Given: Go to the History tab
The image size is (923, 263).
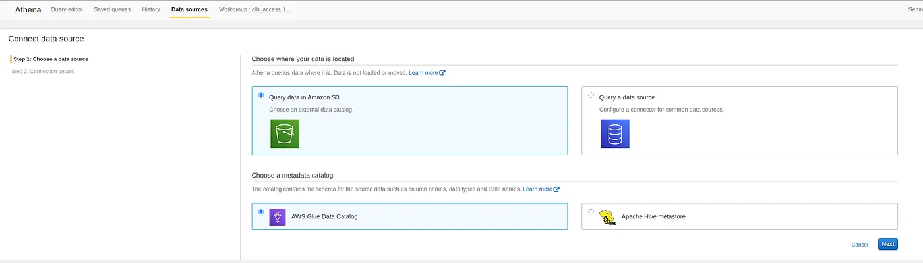Looking at the screenshot, I should 151,9.
